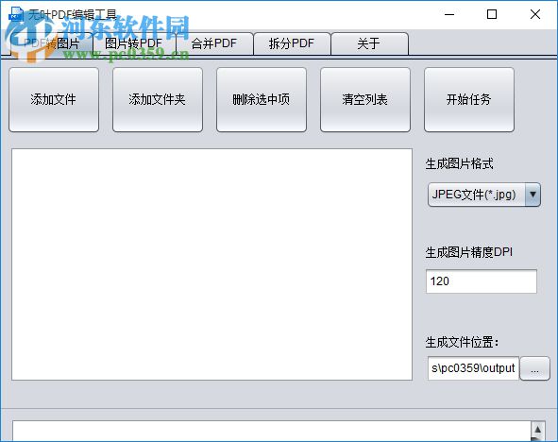Maximize the application window
Viewport: 558px width, 442px height.
(x=492, y=14)
